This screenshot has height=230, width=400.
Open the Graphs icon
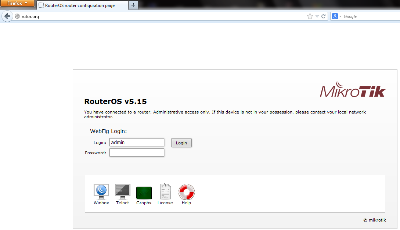click(x=144, y=193)
